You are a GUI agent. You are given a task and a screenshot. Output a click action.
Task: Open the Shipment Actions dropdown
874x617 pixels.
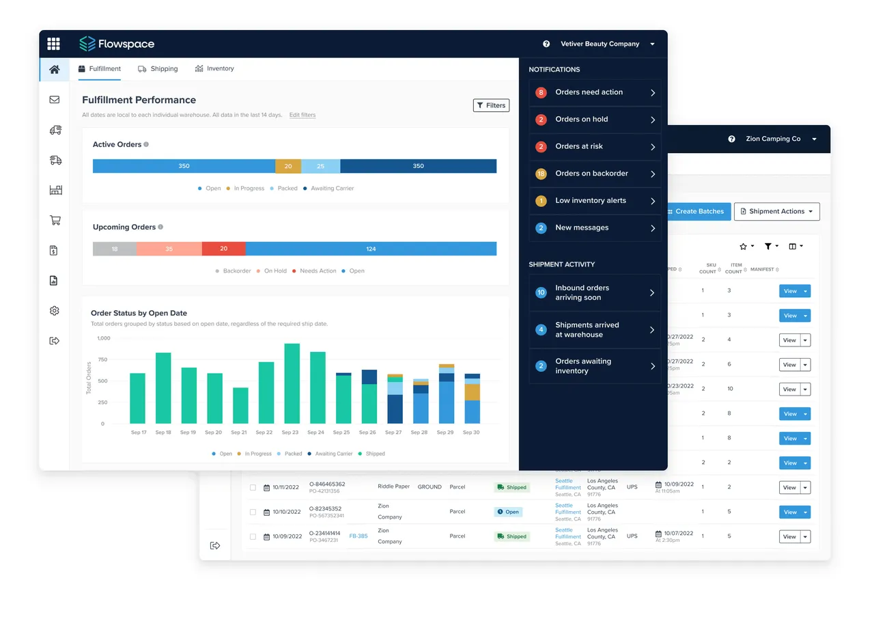point(777,212)
